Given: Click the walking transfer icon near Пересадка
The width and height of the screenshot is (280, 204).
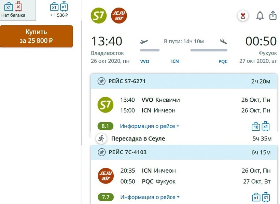Looking at the screenshot, I should [101, 139].
